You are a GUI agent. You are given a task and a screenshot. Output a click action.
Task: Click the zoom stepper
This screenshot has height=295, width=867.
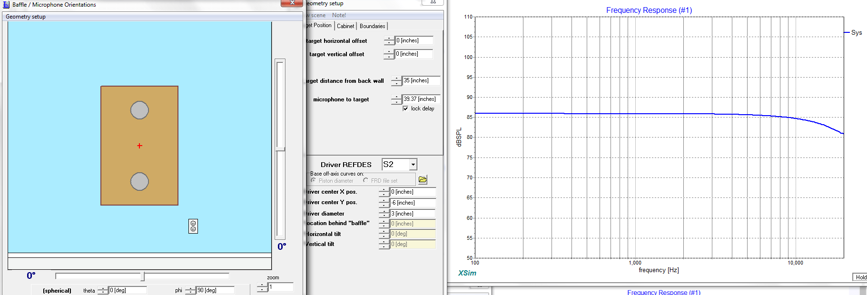click(x=263, y=287)
